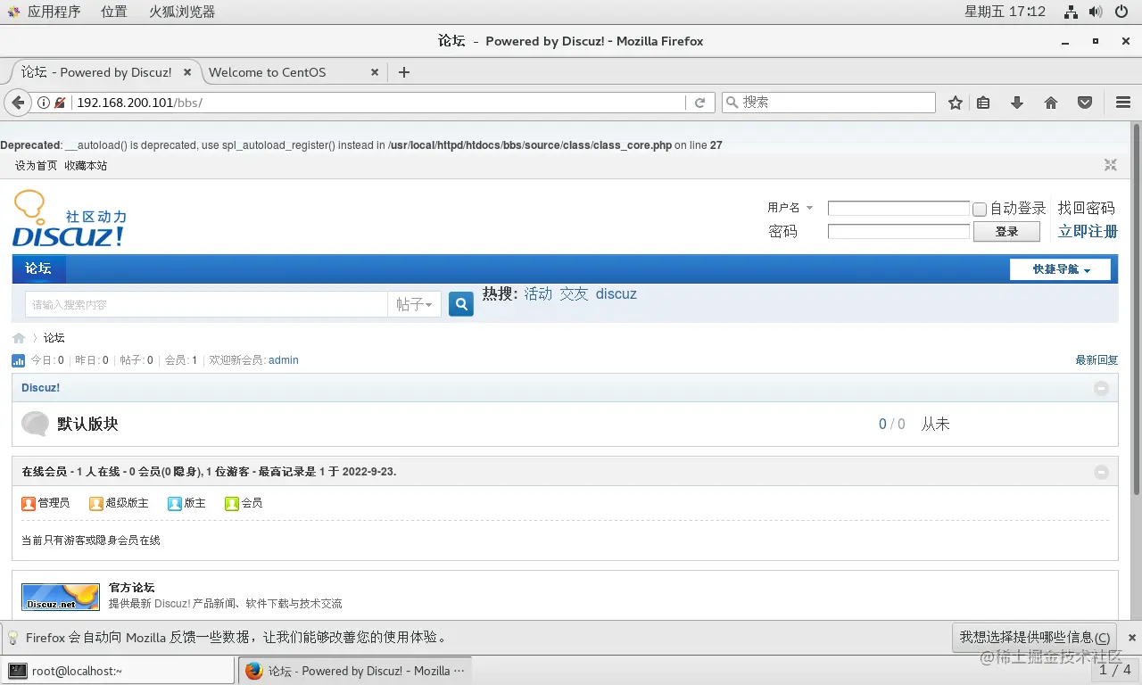Collapse the Discuz! category section
The width and height of the screenshot is (1142, 685).
(x=1102, y=388)
